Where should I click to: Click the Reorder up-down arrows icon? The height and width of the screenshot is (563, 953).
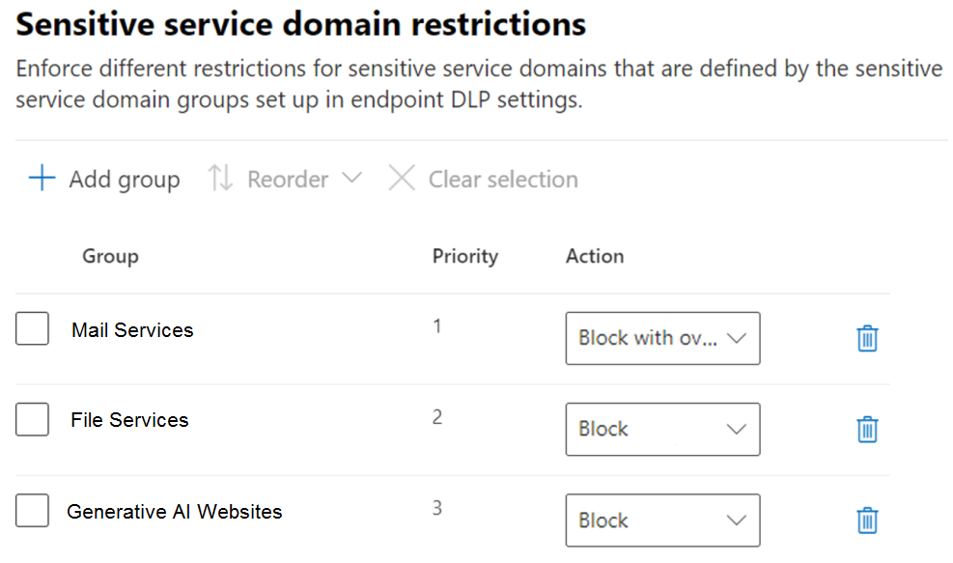click(220, 178)
